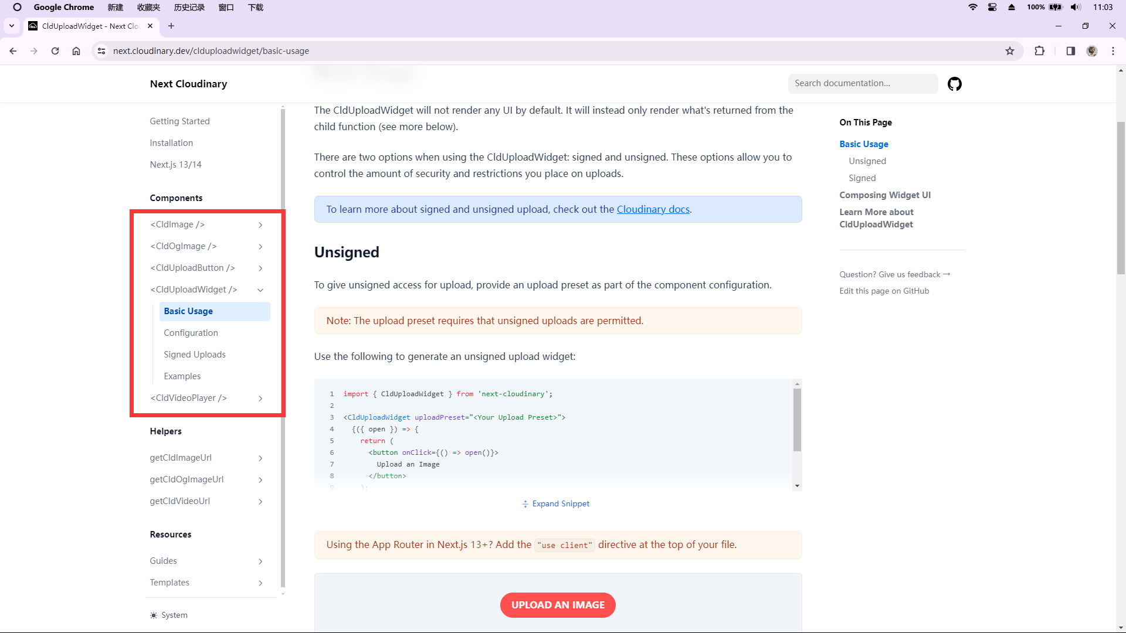
Task: Open the 收藏夹 menu
Action: (148, 7)
